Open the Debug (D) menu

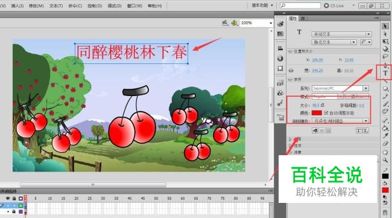click(115, 6)
